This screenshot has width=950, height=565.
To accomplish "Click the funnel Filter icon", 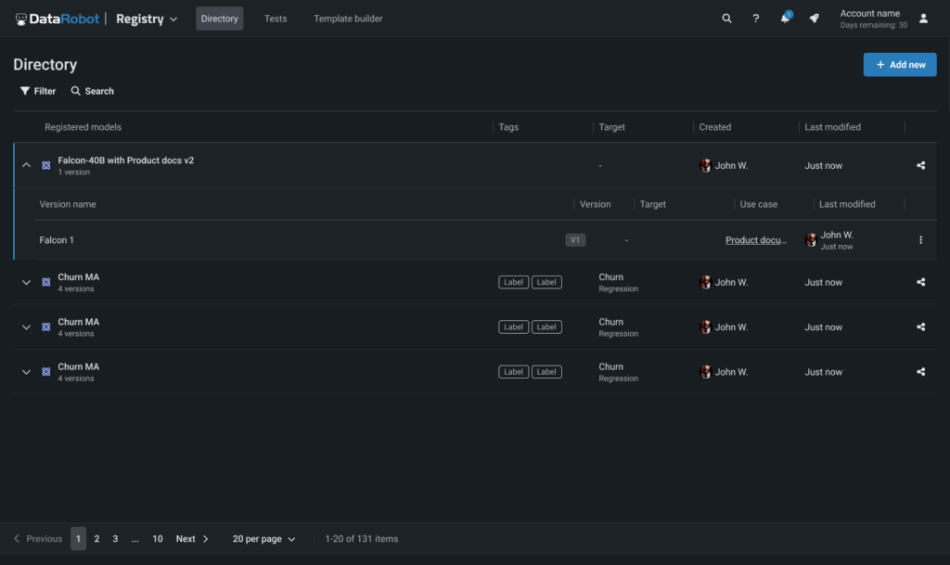I will point(25,91).
